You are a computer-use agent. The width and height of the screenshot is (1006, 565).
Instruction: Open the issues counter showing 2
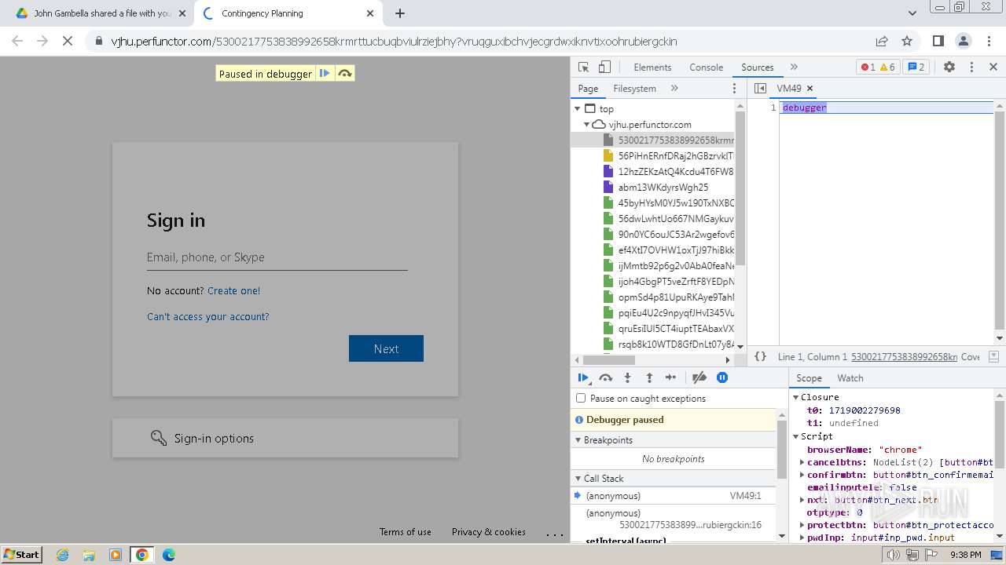pos(916,67)
